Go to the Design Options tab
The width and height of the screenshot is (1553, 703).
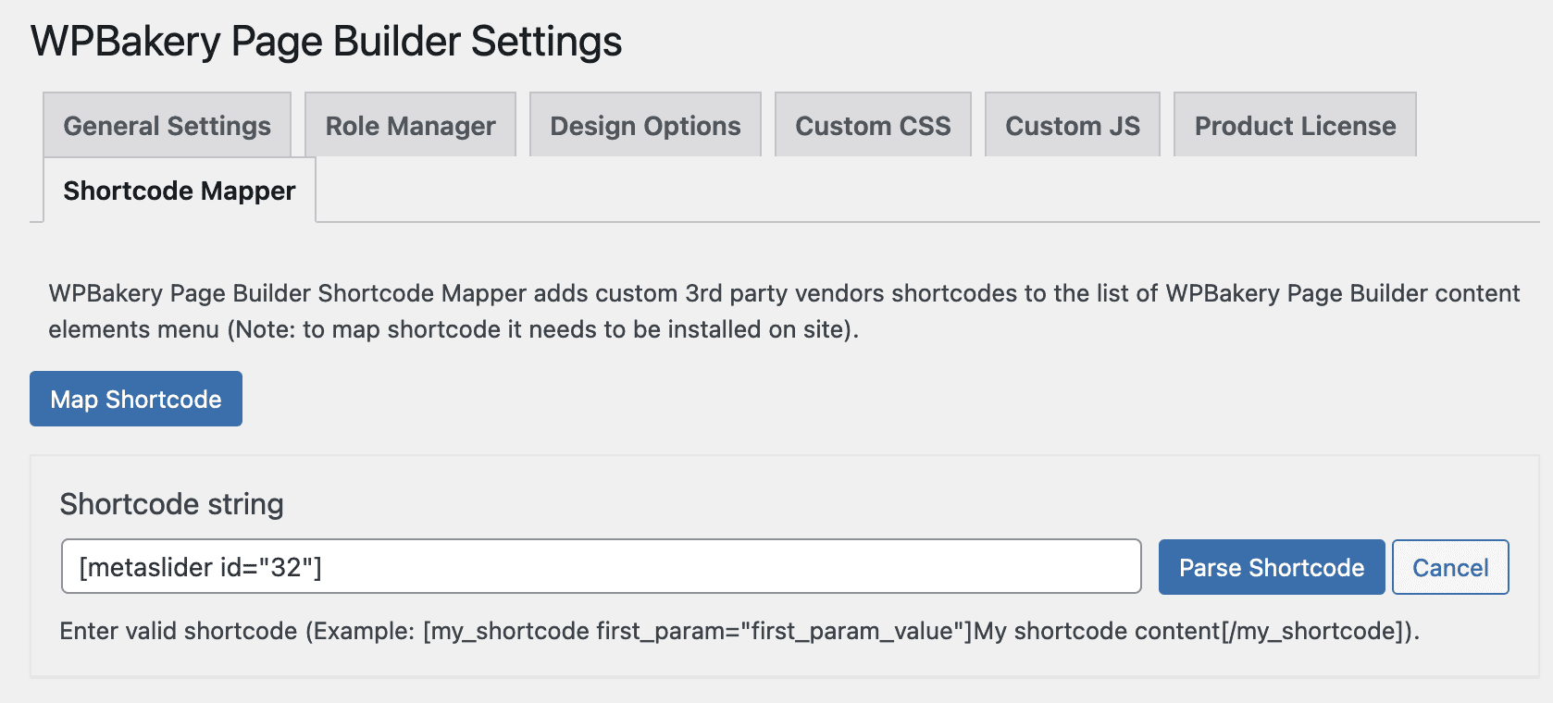pos(645,126)
